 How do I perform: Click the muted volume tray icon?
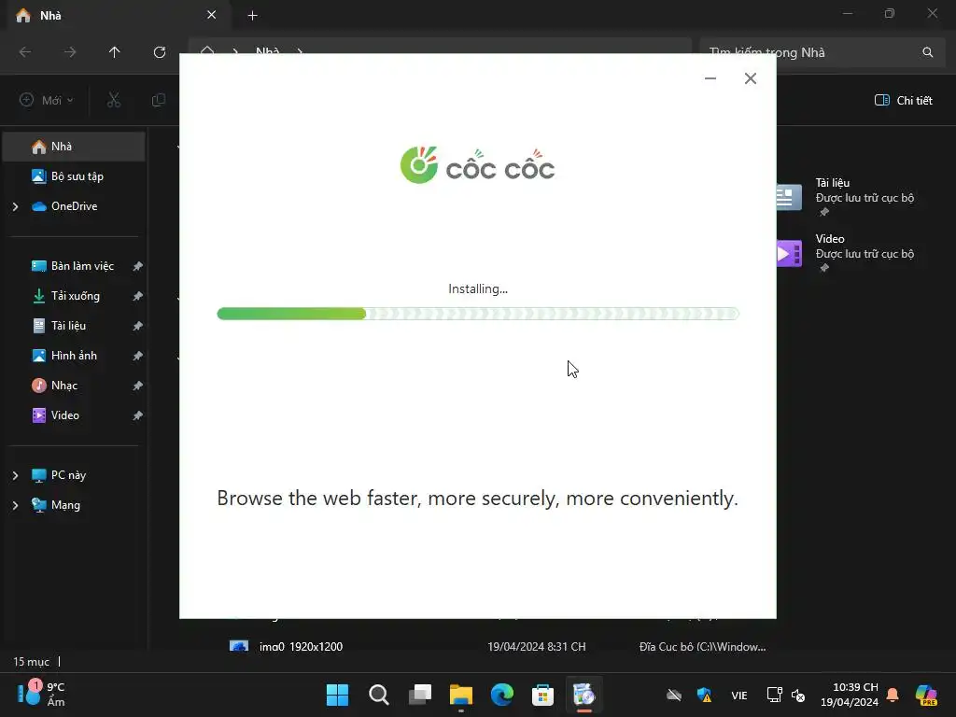pos(798,695)
